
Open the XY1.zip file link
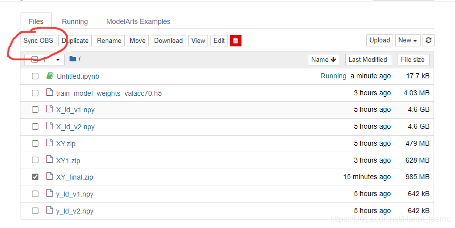point(68,161)
